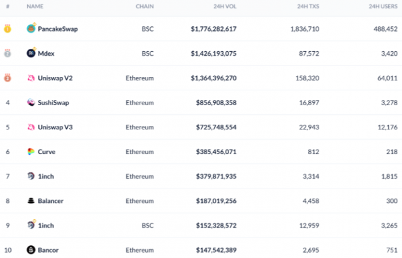Click the SushiSwap logo icon
This screenshot has height=258, width=402.
[30, 102]
